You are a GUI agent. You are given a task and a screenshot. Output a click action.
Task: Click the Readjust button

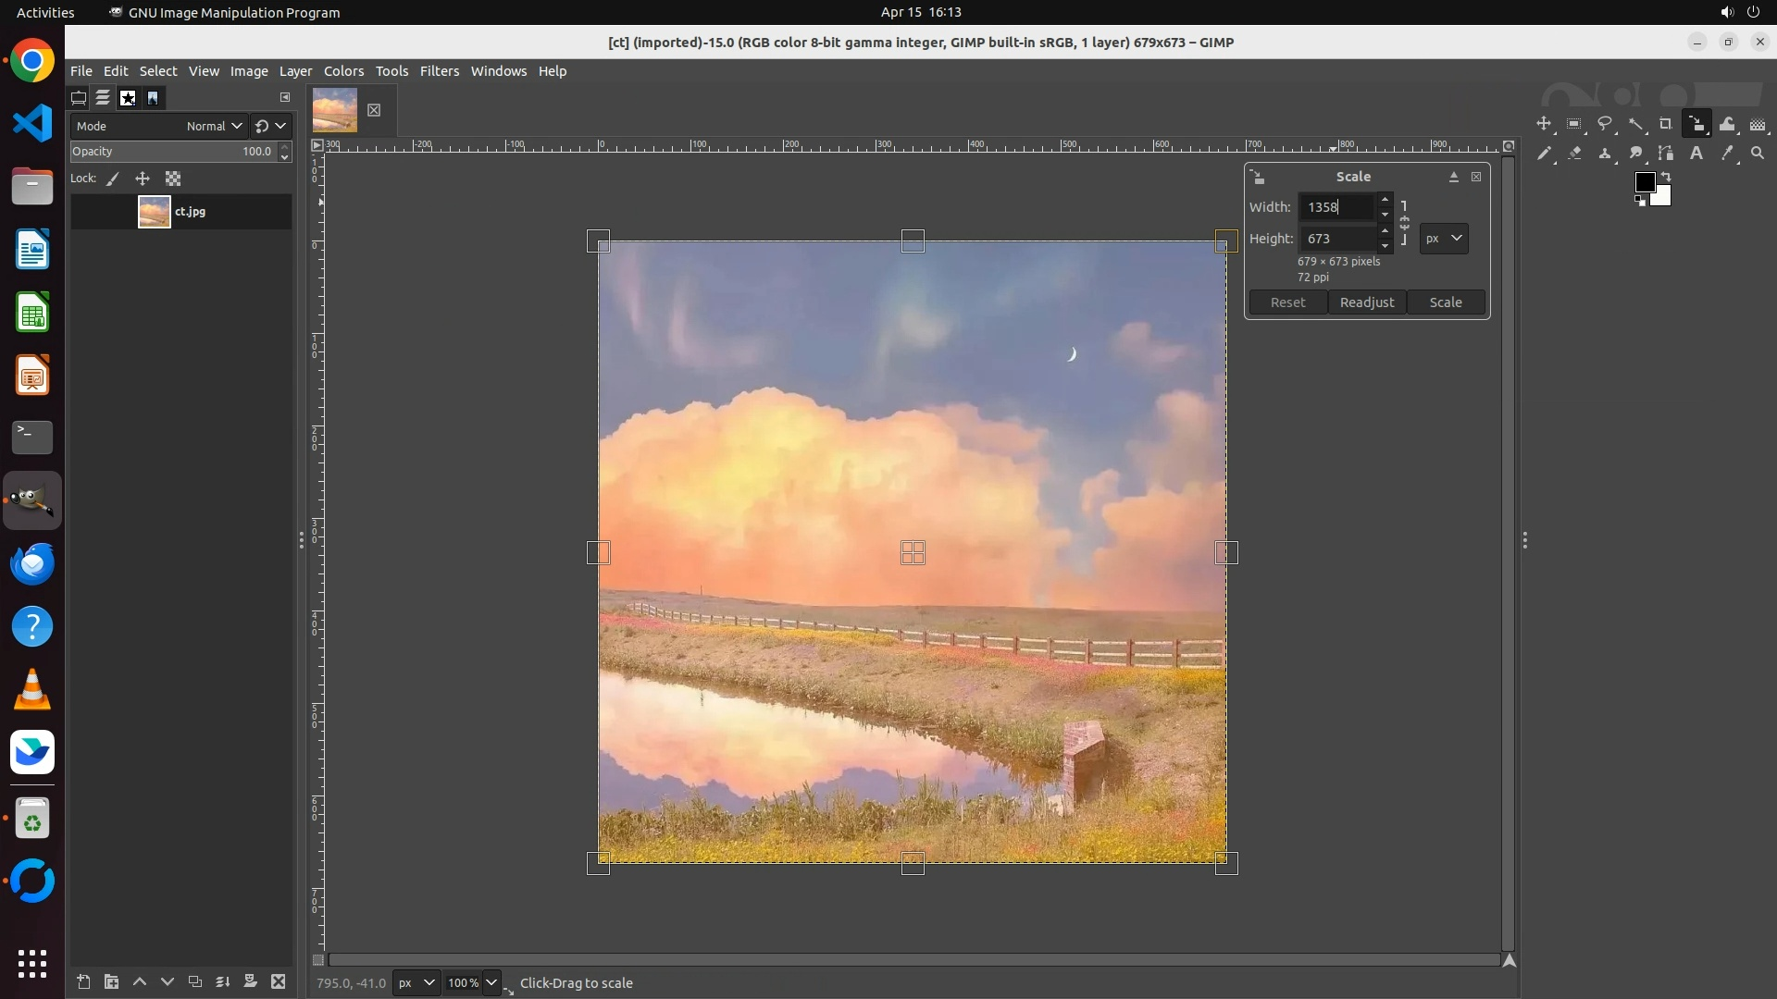click(1366, 302)
